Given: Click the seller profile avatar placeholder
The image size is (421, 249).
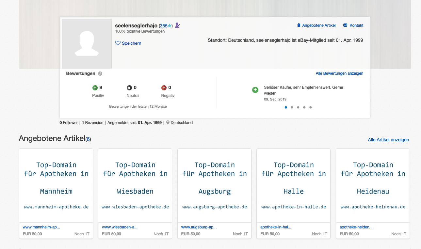Looking at the screenshot, I should coord(87,44).
